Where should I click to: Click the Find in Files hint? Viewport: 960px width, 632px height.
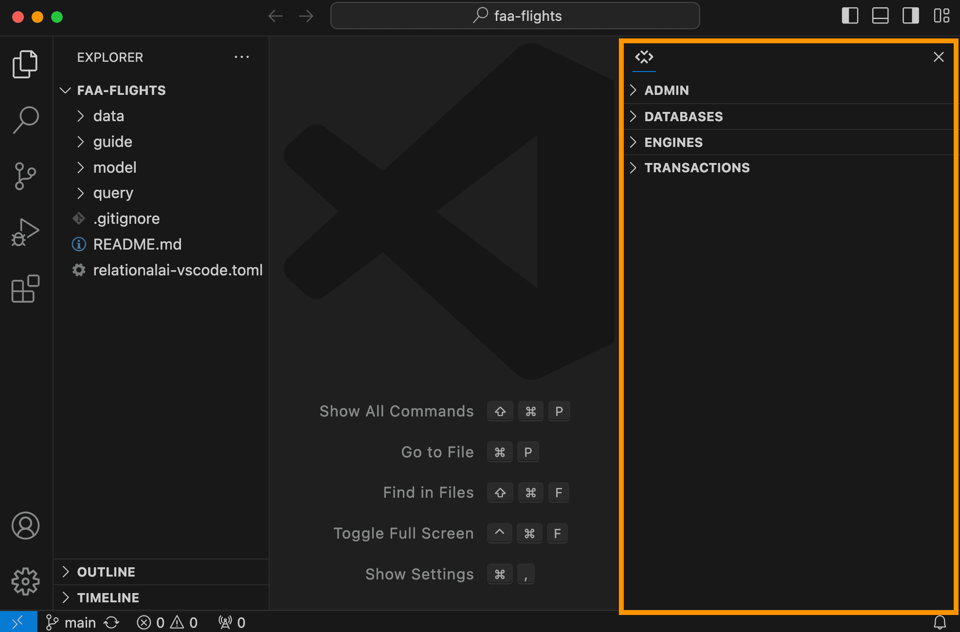(428, 493)
